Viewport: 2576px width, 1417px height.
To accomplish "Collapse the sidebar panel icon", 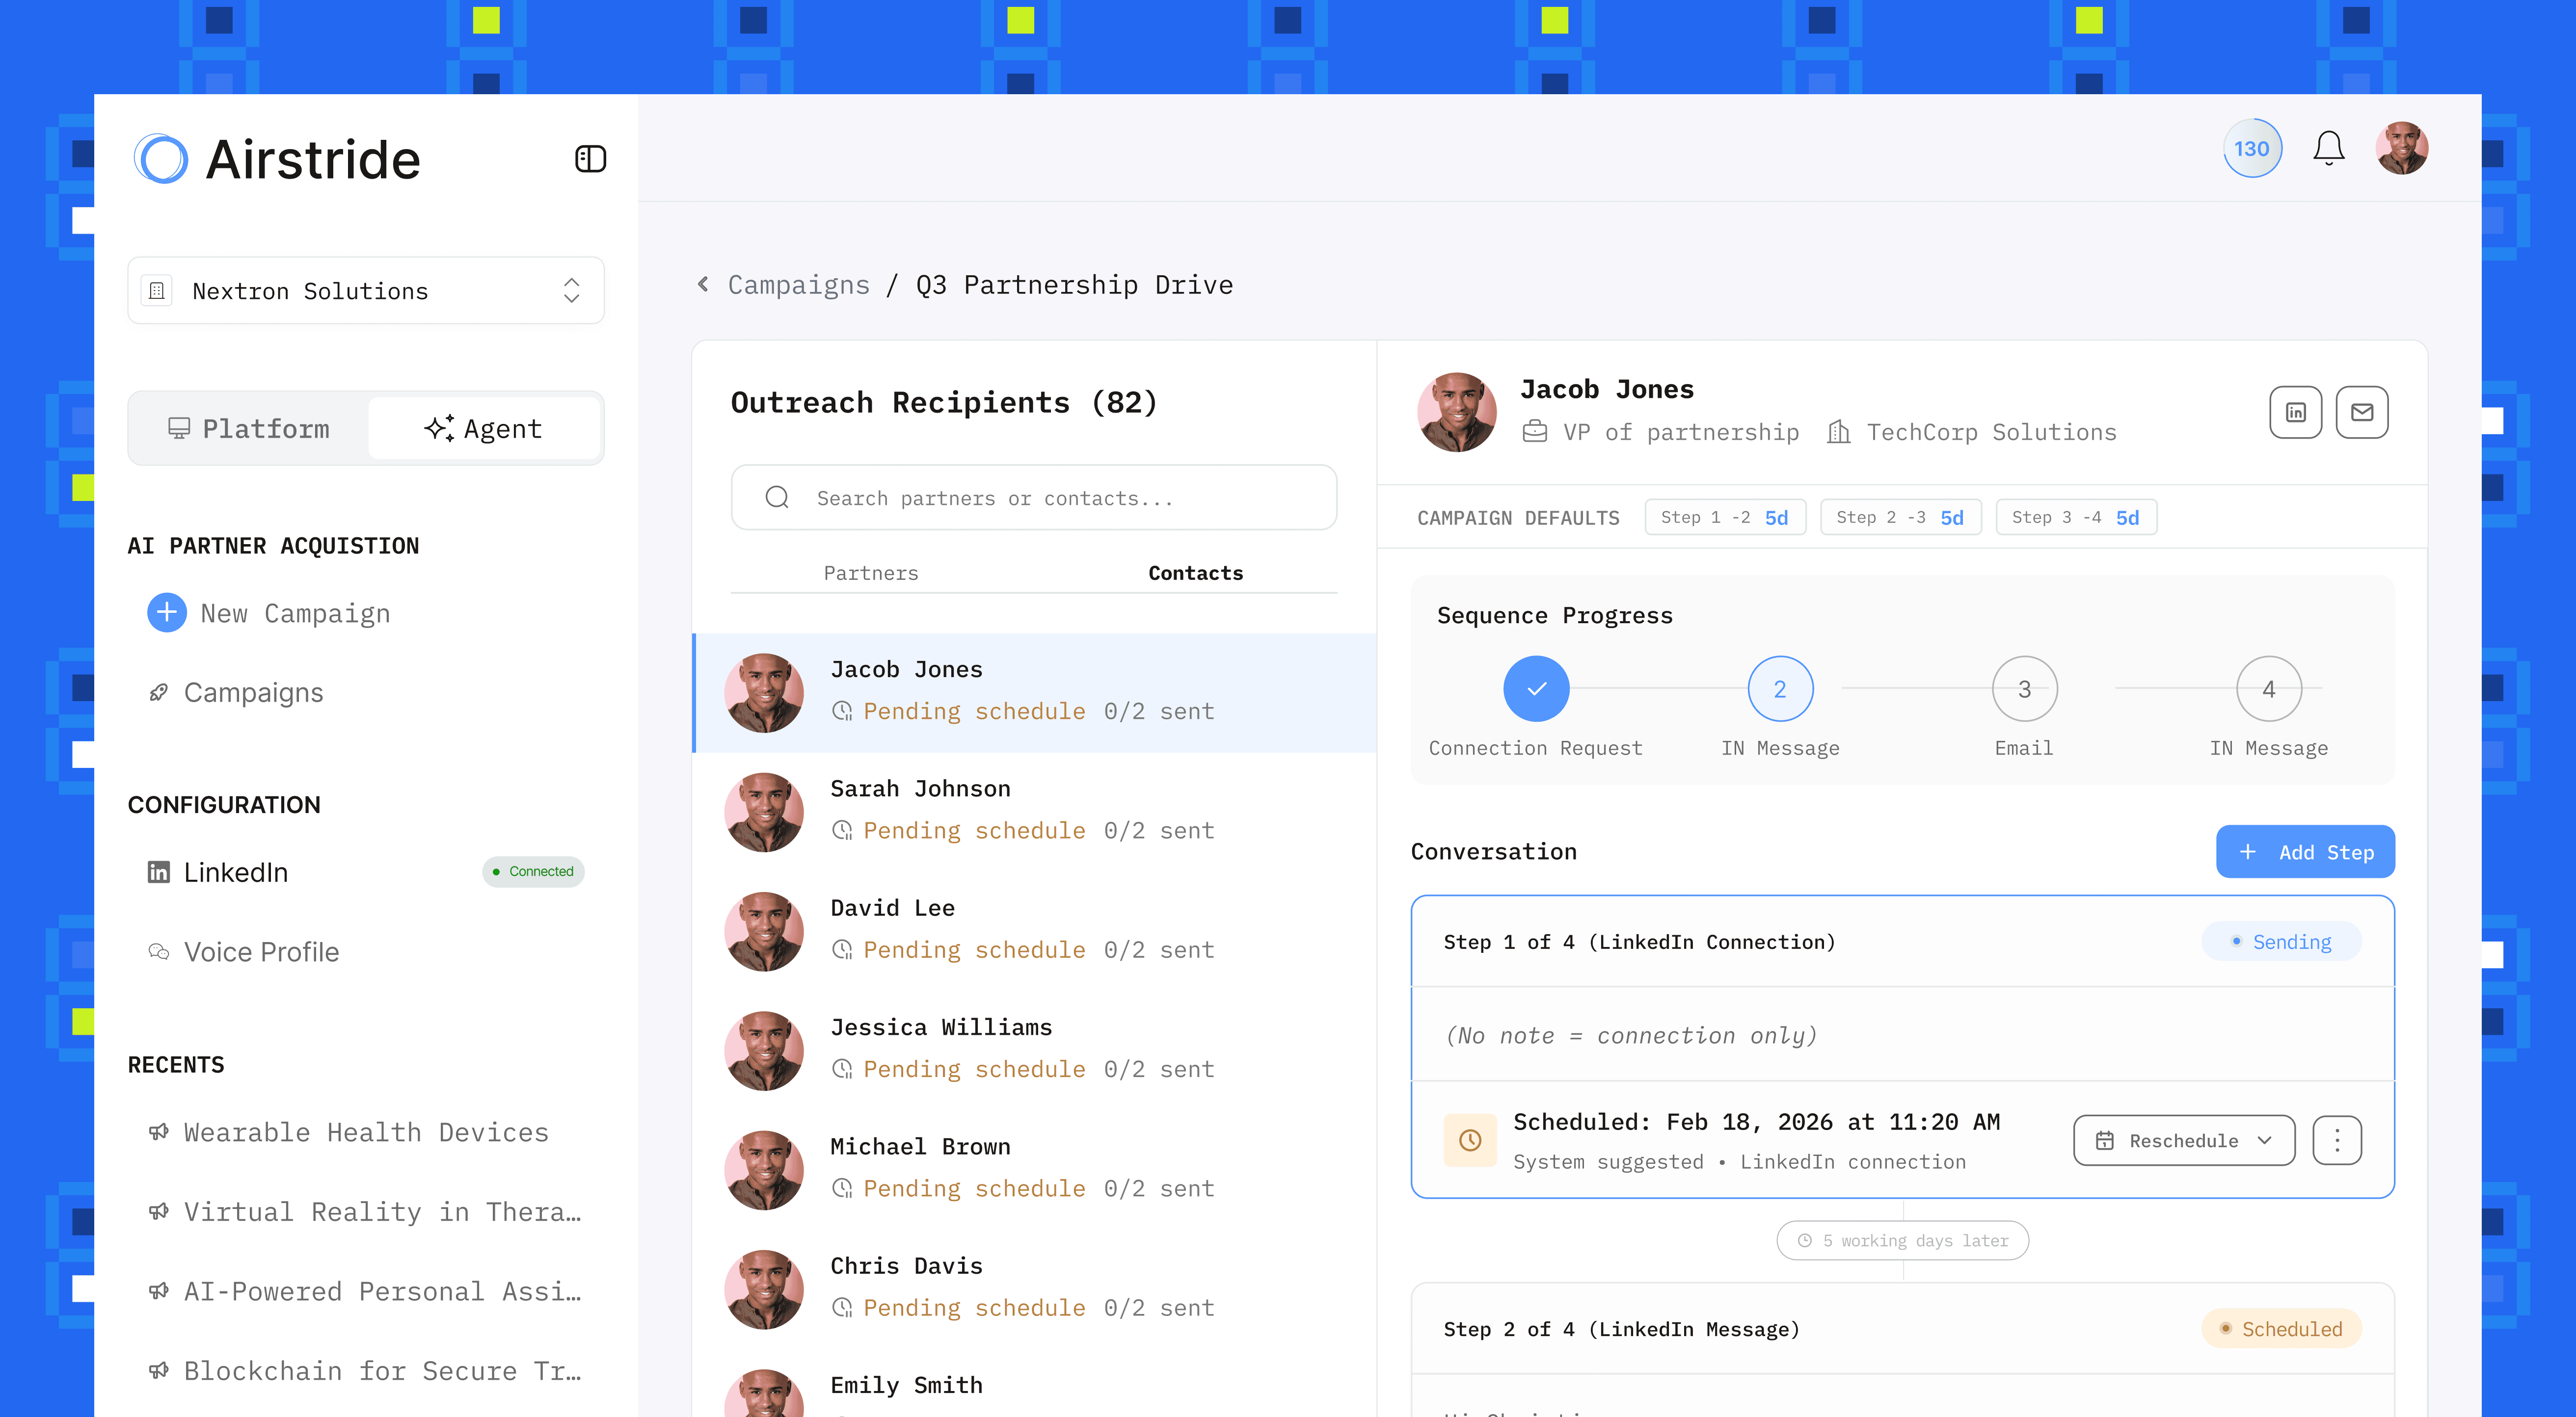I will [x=590, y=159].
